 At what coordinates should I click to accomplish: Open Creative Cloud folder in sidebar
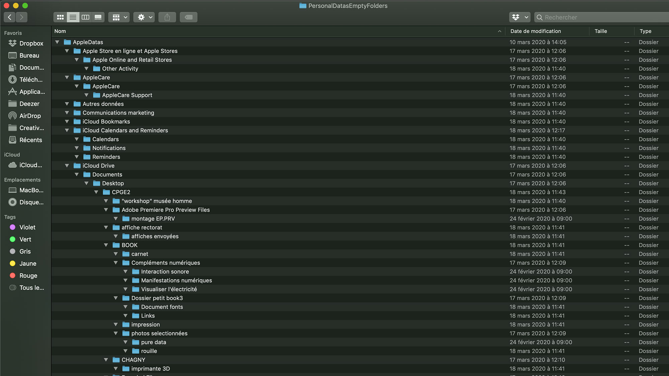[x=26, y=128]
